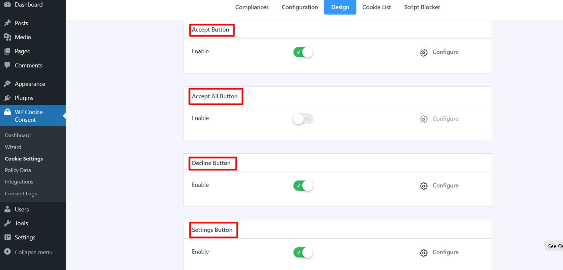563x270 pixels.
Task: Open Consent Logs submenu link
Action: click(21, 194)
